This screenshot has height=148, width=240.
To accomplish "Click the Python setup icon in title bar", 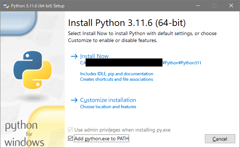I will (6, 5).
